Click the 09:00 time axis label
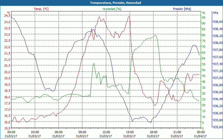Image resolution: width=223 pixels, height=139 pixels. click(82, 132)
